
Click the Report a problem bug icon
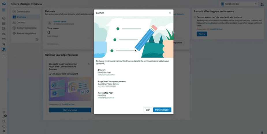pyautogui.click(x=4, y=131)
